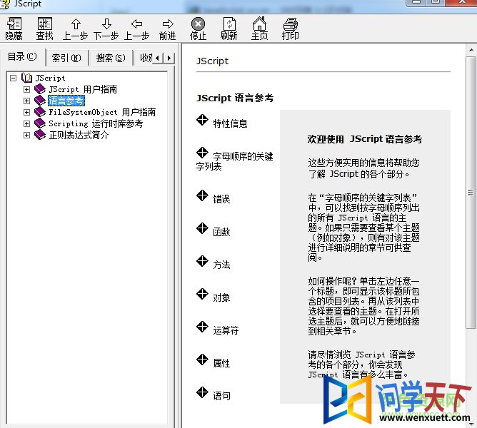Expand the FileSystemObject 用户指南 node
The width and height of the screenshot is (477, 428).
pyautogui.click(x=26, y=112)
